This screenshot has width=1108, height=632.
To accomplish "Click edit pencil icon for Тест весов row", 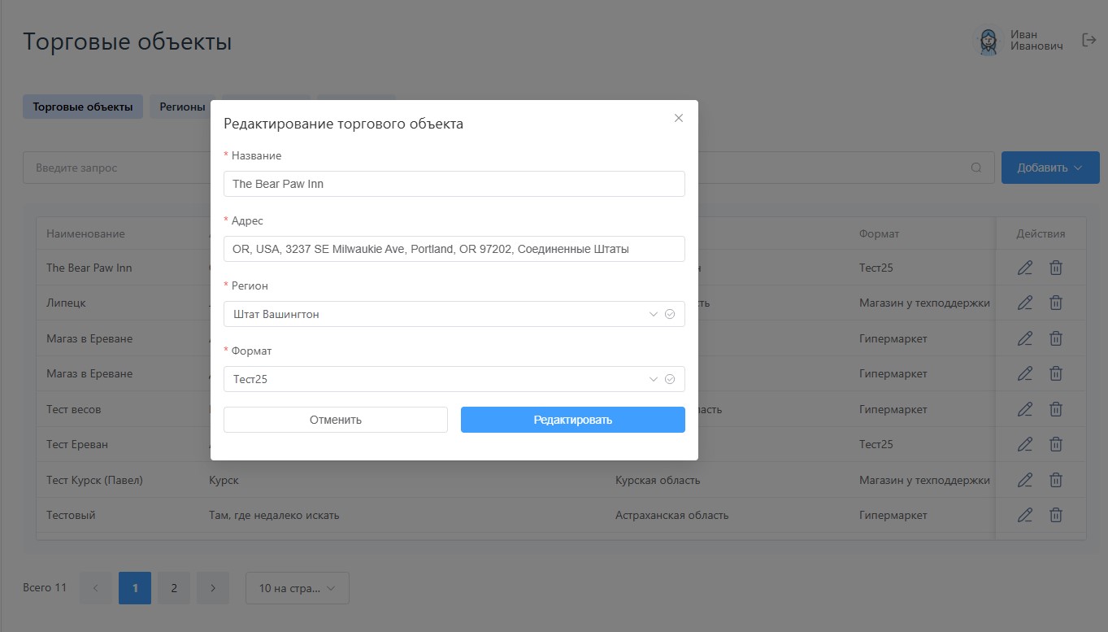I will pyautogui.click(x=1025, y=409).
